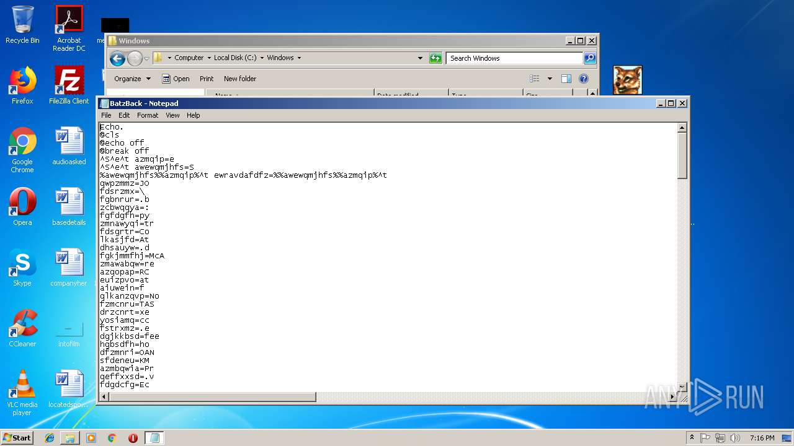This screenshot has width=794, height=446.
Task: Launch Skype desktop shortcut
Action: click(x=22, y=268)
